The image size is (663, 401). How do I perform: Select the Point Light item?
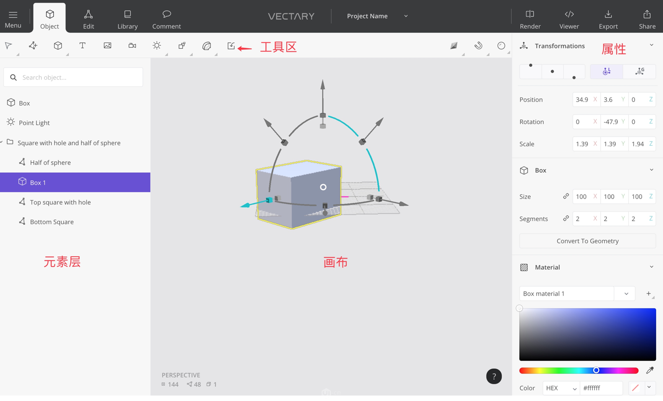coord(75,122)
